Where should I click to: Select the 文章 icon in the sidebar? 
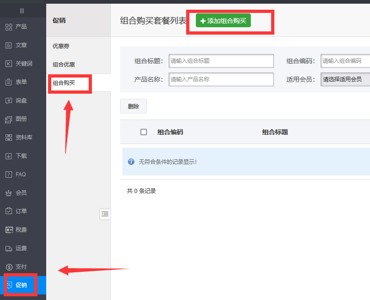[22, 45]
